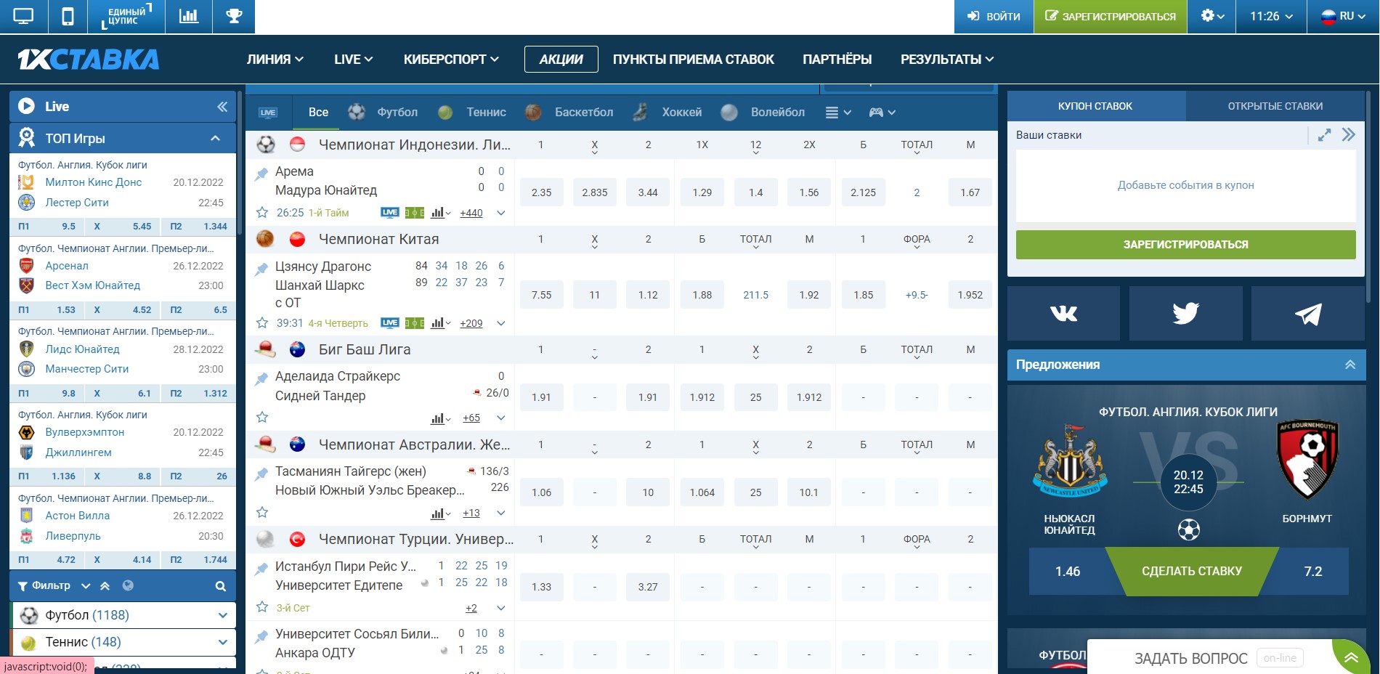Open statistics for Арема match
This screenshot has height=674, width=1380.
440,213
